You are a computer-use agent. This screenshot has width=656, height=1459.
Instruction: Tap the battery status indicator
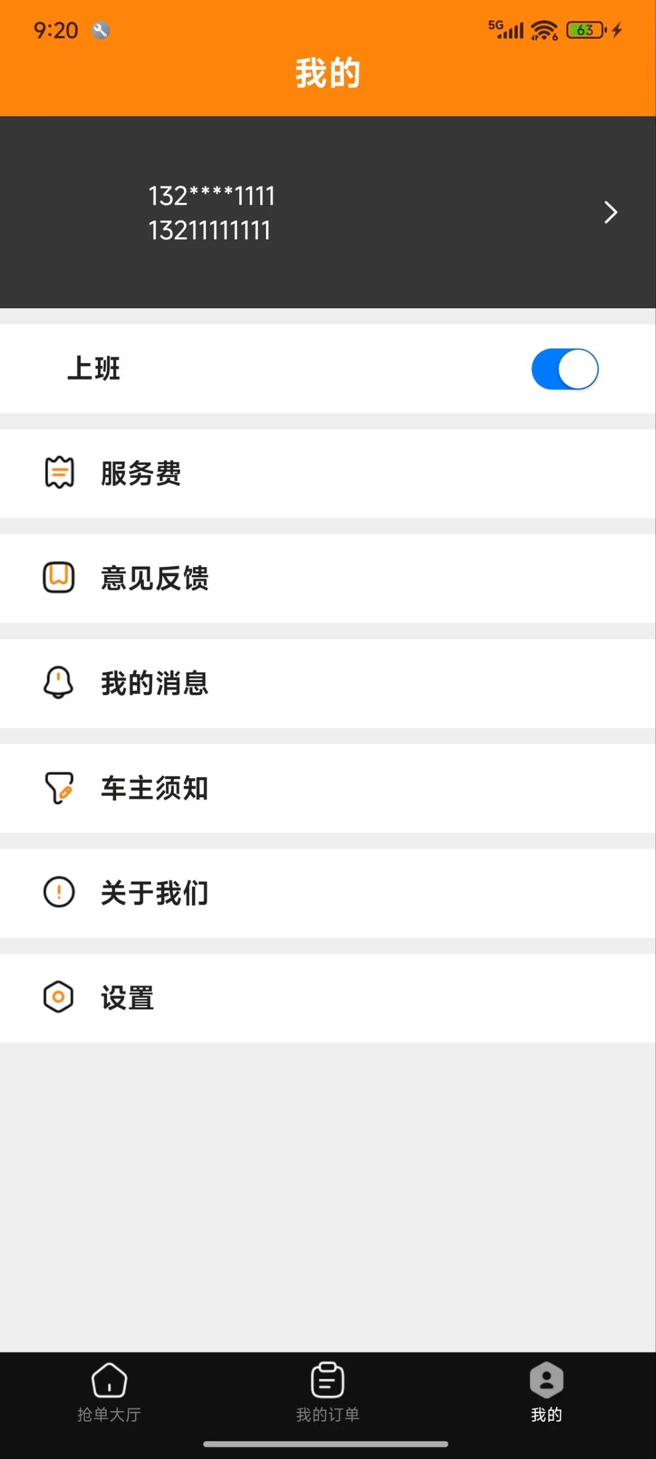click(x=586, y=30)
